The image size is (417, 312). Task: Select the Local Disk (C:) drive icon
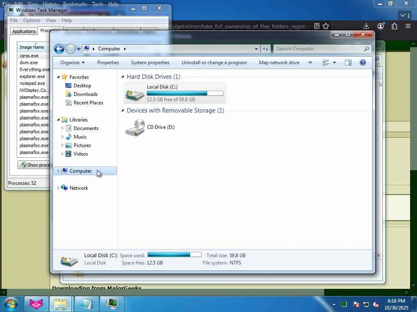tap(135, 95)
